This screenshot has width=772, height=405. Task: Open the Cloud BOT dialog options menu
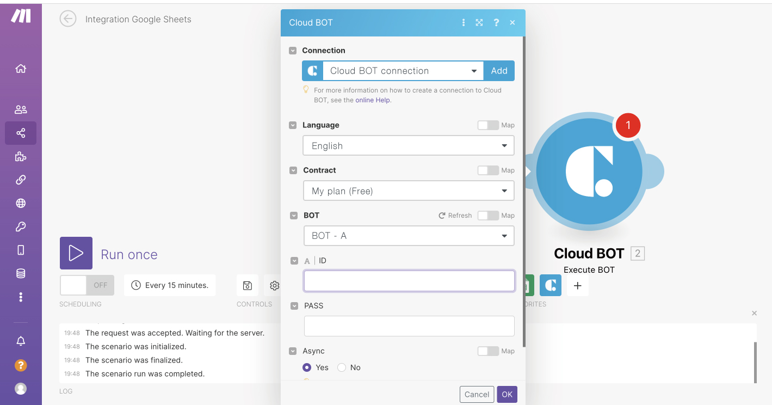pos(464,22)
